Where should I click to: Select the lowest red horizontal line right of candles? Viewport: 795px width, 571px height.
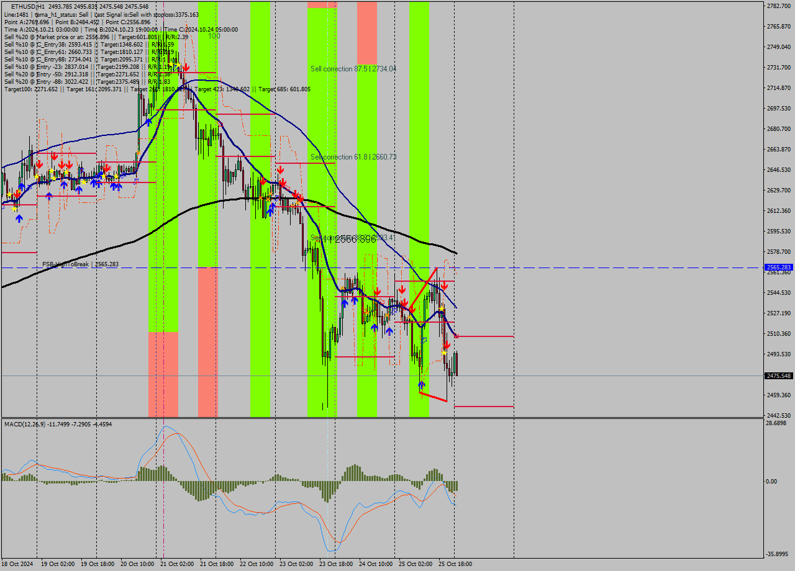(484, 407)
